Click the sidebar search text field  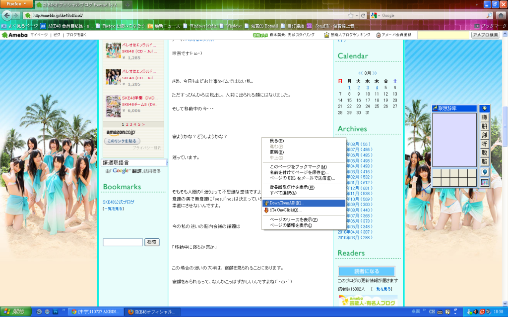tap(123, 242)
